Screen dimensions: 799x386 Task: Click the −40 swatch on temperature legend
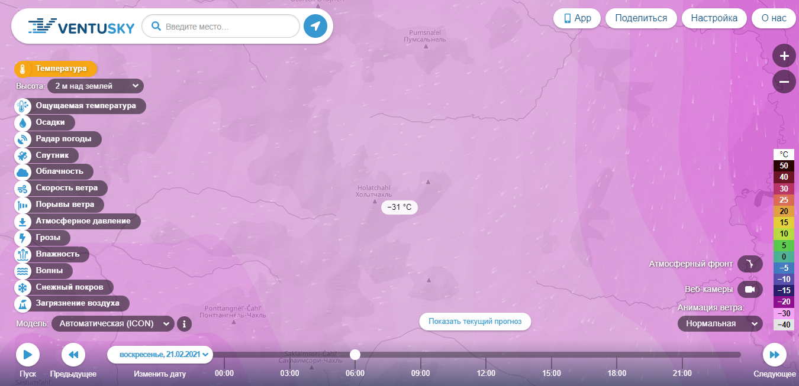tap(784, 325)
